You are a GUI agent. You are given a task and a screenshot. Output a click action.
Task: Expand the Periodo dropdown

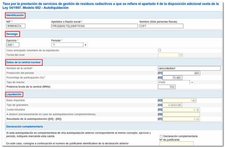click(x=85, y=45)
